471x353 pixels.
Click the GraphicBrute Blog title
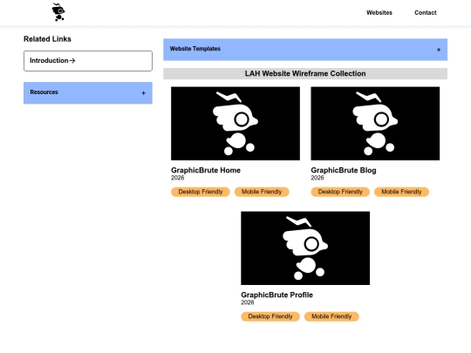344,170
